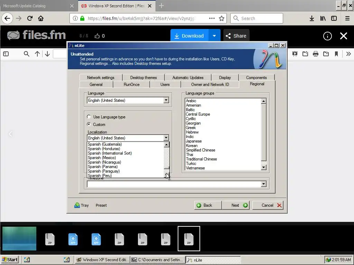Collapse the Localization dropdown arrow
The height and width of the screenshot is (265, 354).
(166, 138)
